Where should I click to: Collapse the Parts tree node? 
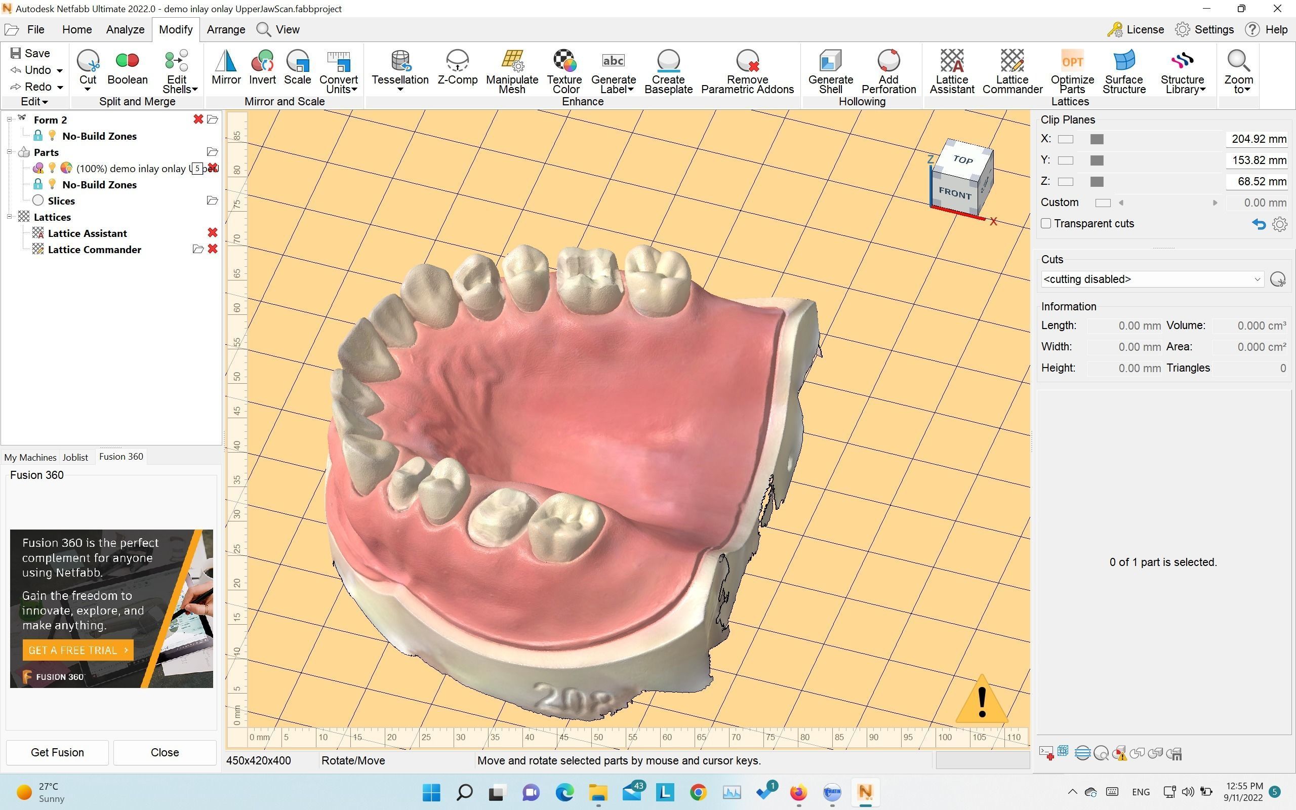tap(9, 152)
